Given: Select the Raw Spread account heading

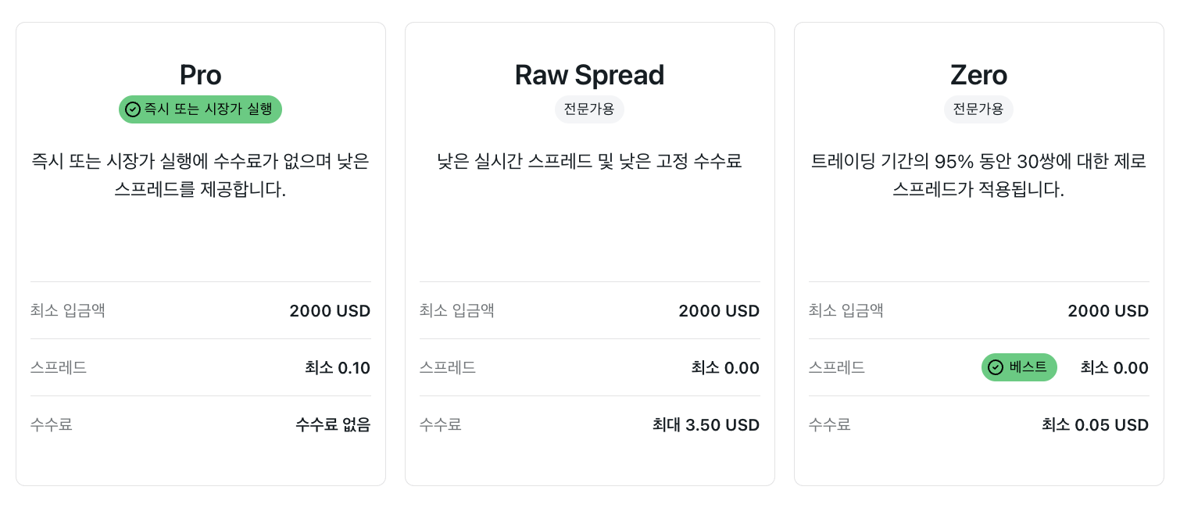Looking at the screenshot, I should click(x=590, y=75).
